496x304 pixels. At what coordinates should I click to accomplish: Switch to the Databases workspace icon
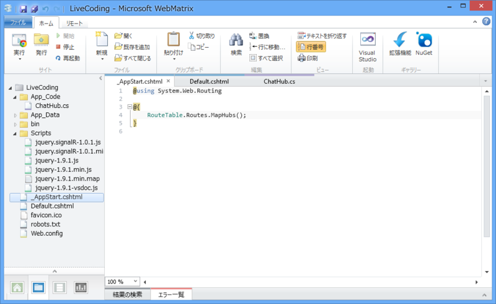(x=60, y=287)
